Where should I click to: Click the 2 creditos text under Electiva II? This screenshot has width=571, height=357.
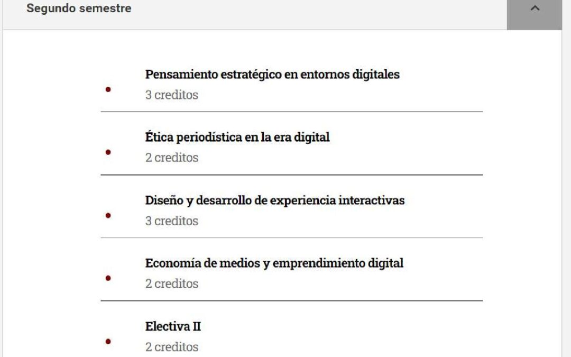coord(172,347)
